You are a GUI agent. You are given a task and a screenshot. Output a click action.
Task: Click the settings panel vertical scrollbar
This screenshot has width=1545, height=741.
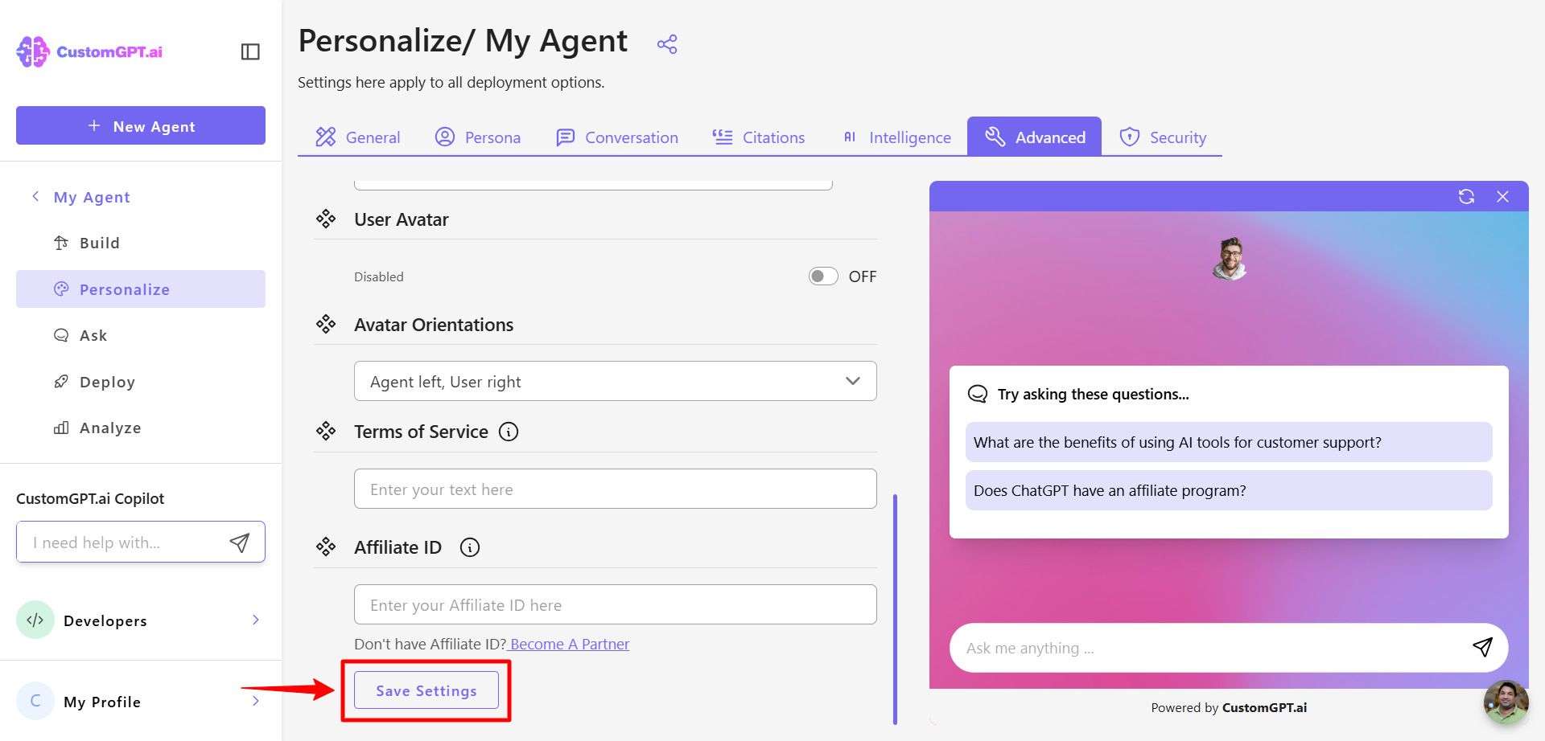coord(895,609)
